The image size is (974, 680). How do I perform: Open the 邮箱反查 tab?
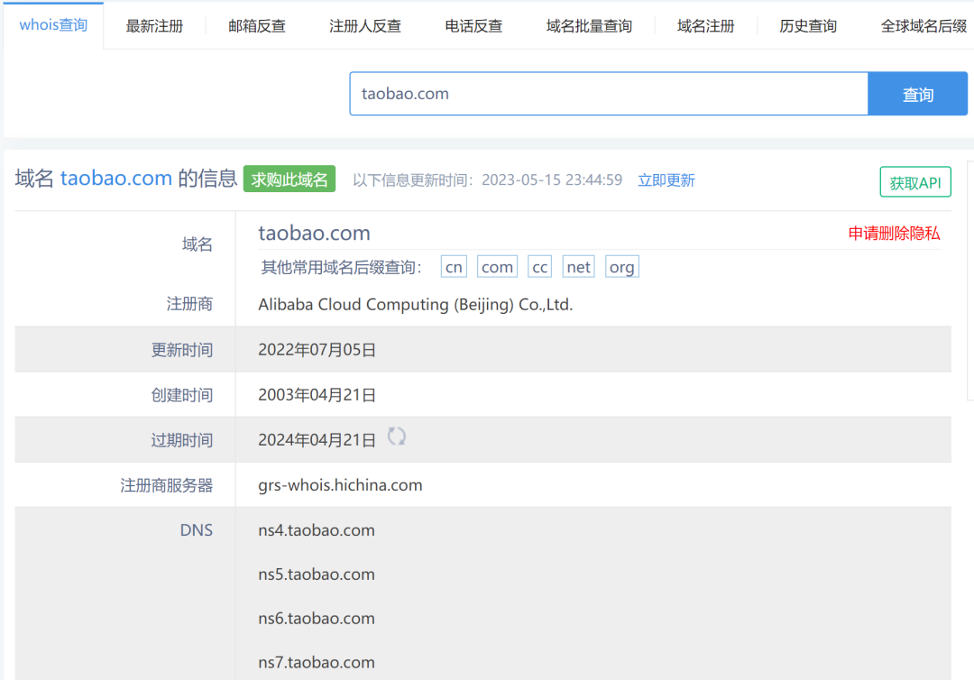[x=257, y=26]
